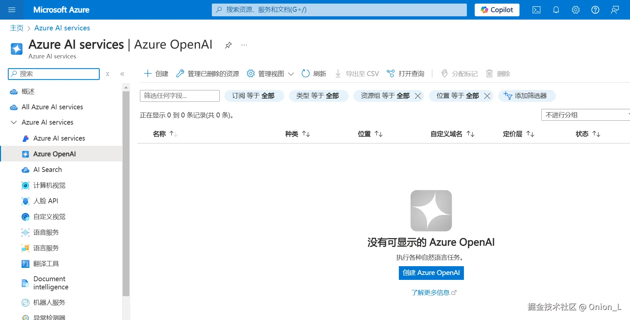The image size is (630, 320).
Task: Sort by 状态 column
Action: point(588,134)
